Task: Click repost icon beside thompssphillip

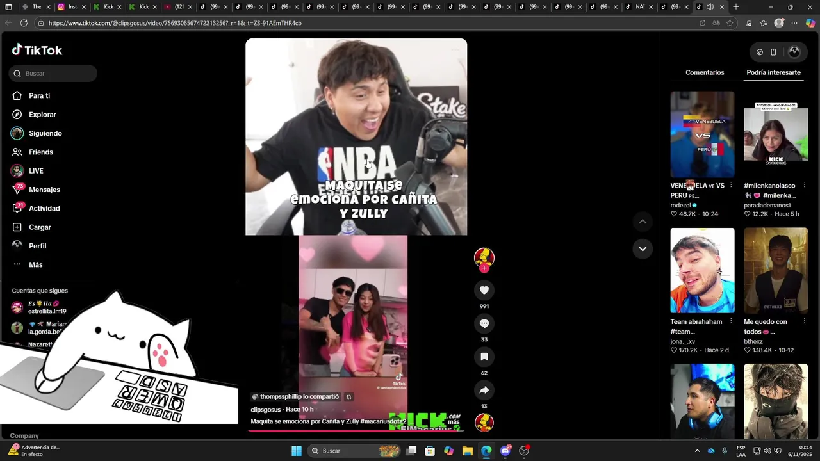Action: coord(349,397)
